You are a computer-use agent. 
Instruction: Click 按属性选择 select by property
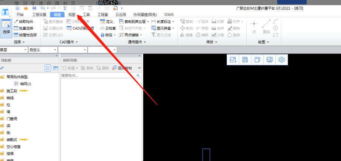coord(25,35)
